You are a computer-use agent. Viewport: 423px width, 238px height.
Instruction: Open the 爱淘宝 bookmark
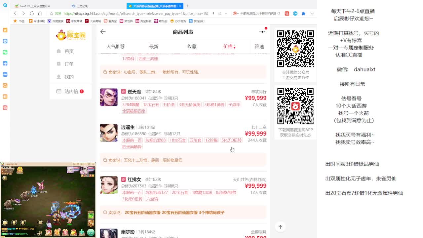(x=110, y=21)
